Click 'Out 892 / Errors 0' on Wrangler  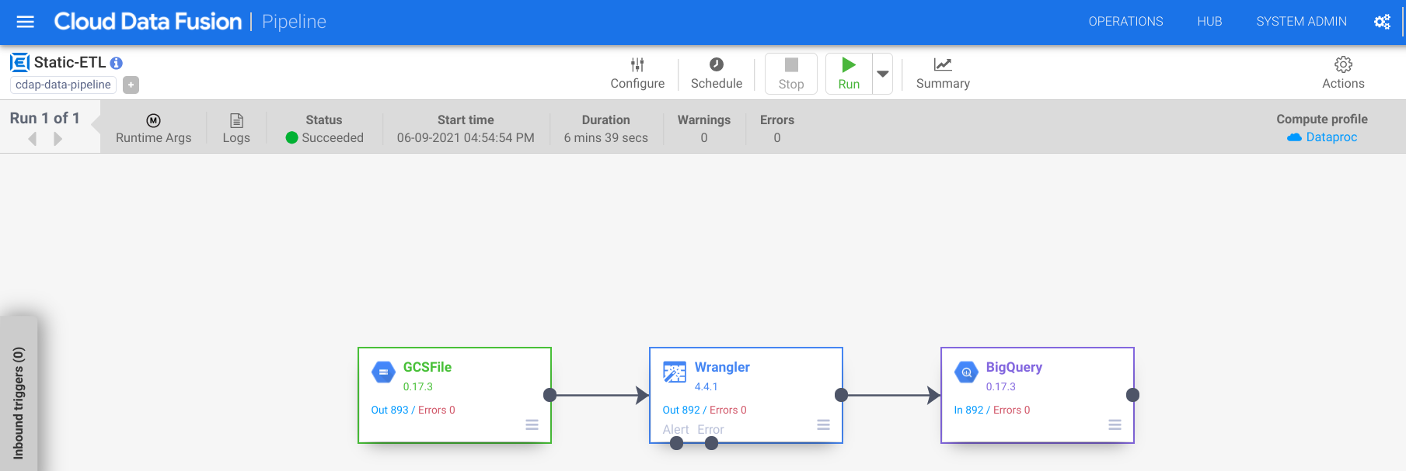704,410
